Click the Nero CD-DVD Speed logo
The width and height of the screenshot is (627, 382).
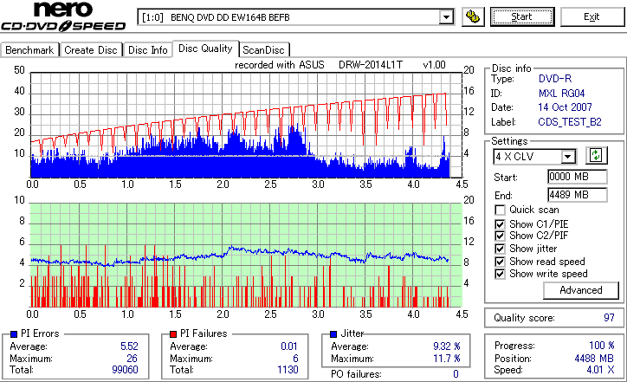(x=63, y=16)
